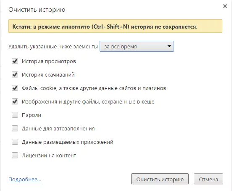Click the yellow incognito mode tip banner
Image resolution: width=232 pixels, height=191 pixels.
[115, 26]
